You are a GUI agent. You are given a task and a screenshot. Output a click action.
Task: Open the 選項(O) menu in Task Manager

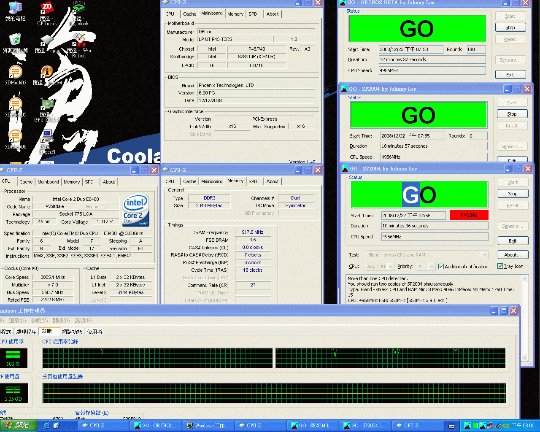[17, 321]
